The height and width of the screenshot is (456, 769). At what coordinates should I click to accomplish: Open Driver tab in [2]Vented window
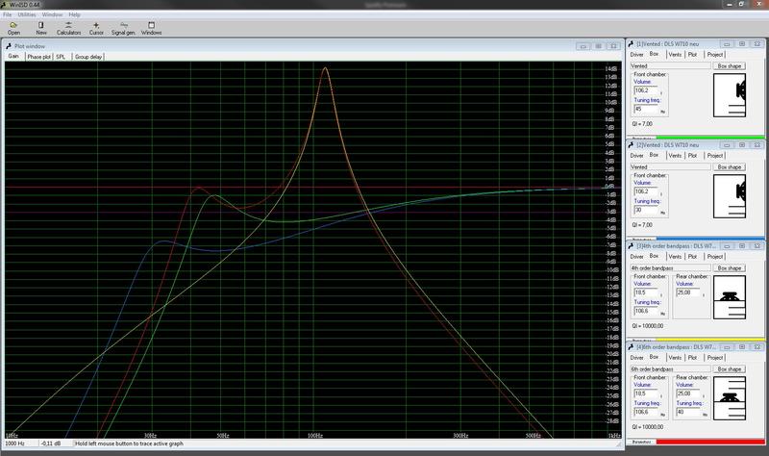(636, 156)
